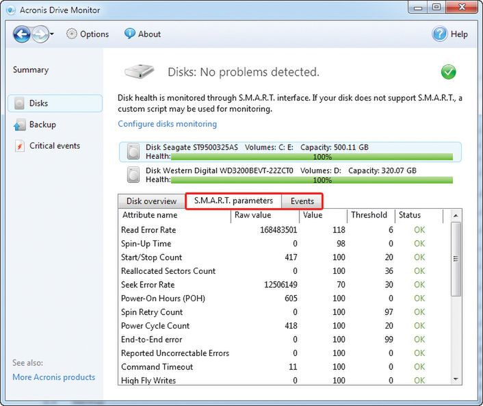Select the High Fly Writes row
Screen dimensions: 483x406
click(285, 380)
